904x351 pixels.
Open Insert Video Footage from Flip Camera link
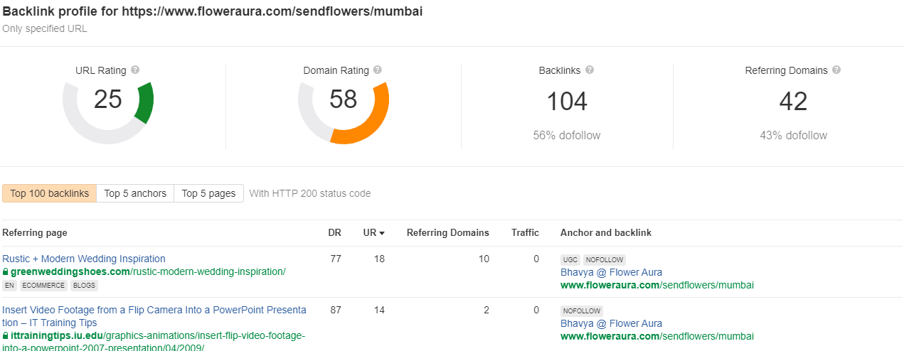154,316
